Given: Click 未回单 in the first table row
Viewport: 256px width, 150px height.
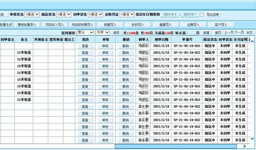Looking at the screenshot, I should (x=225, y=46).
